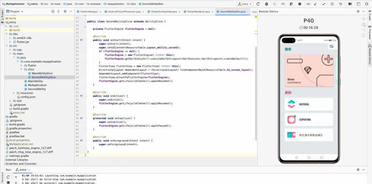372x184 pixels.
Task: Expand the resources folder in project tree
Action: pos(14,93)
